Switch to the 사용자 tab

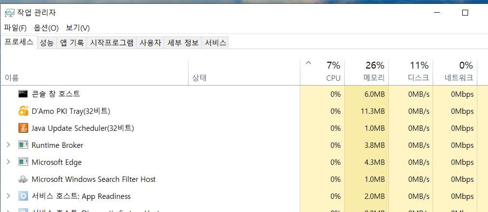pos(150,43)
